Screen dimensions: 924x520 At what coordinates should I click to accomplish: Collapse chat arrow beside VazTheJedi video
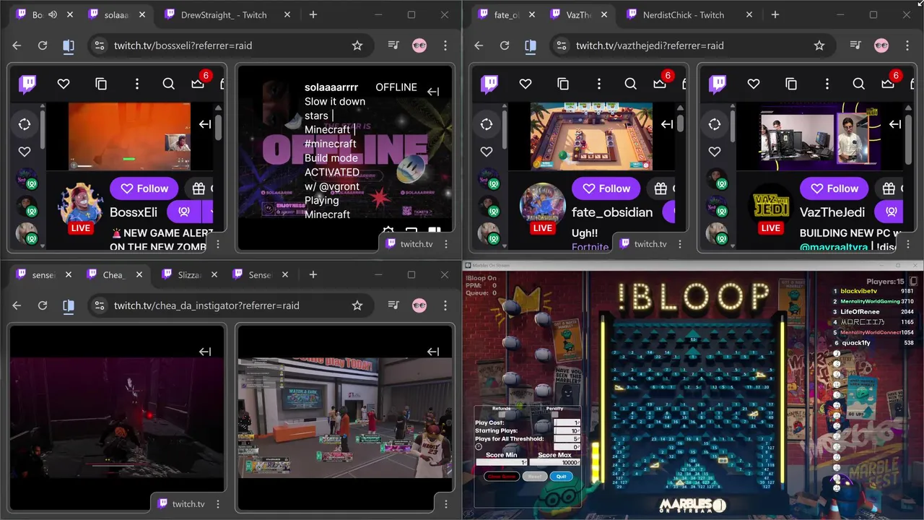click(895, 124)
